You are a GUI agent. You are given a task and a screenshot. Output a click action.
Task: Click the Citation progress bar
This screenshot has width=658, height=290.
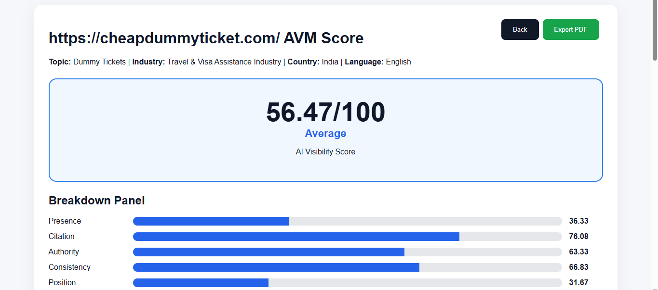coord(348,237)
